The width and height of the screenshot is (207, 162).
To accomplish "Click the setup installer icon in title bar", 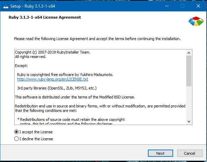I will point(6,6).
